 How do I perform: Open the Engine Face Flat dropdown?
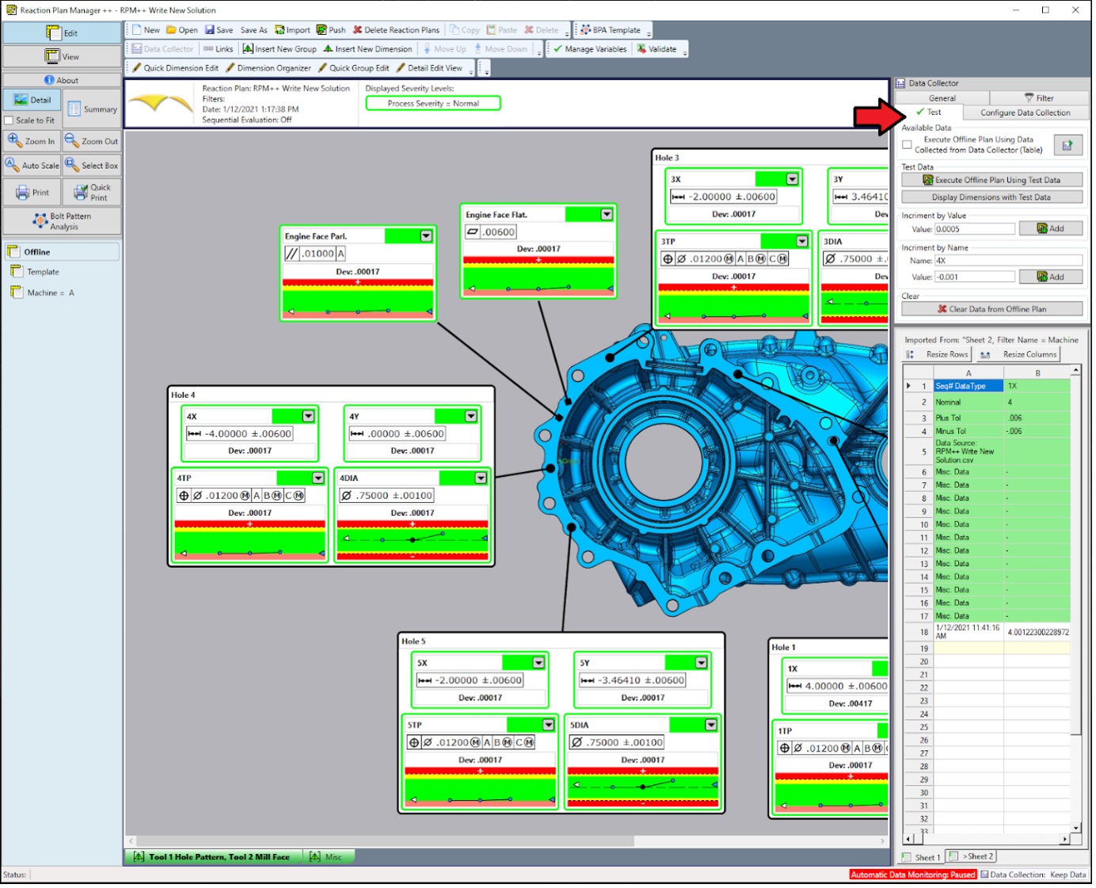pos(607,214)
